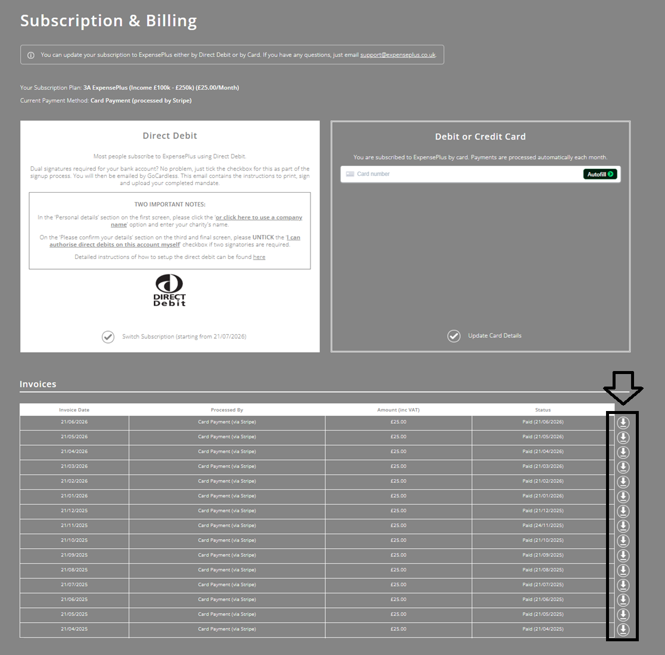Click Switch Subscription starting from 21/07/2026
Screen dimensions: 665x655
pyautogui.click(x=184, y=336)
